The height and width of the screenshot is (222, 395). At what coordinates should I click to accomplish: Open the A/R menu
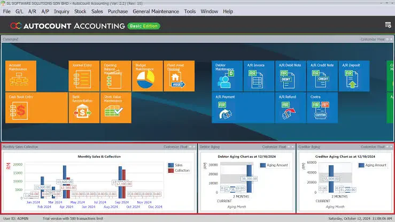[32, 11]
